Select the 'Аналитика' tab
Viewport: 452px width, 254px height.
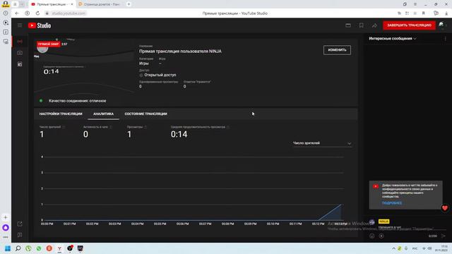[104, 114]
